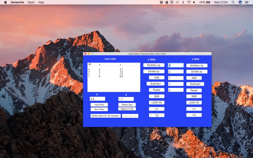Image resolution: width=253 pixels, height=158 pixels.
Task: Click the x value field containing 0.5
Action: [x=97, y=99]
